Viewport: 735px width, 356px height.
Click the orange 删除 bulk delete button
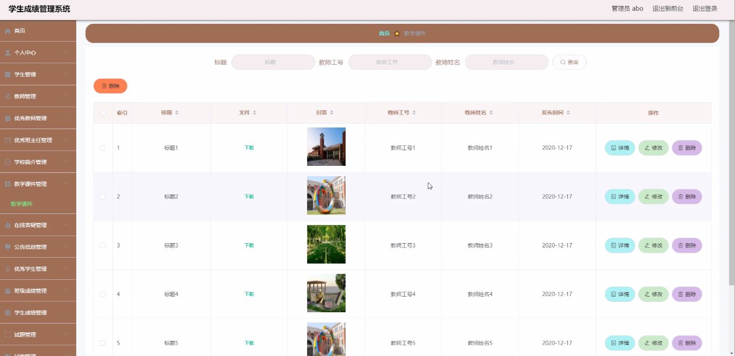point(110,86)
